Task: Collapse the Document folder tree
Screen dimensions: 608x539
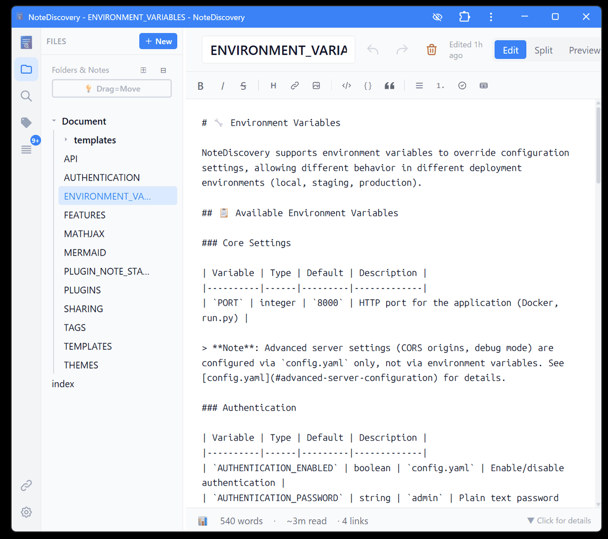Action: pos(54,121)
